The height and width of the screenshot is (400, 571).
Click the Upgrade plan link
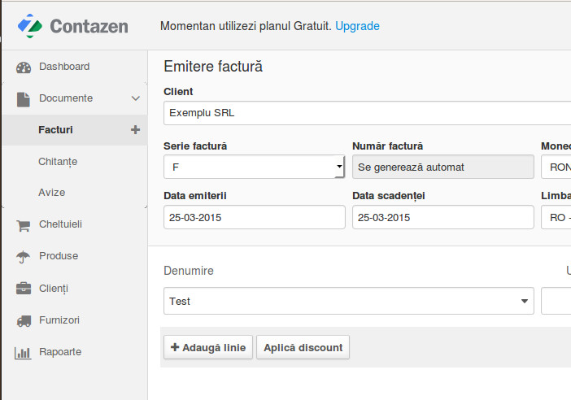(357, 26)
